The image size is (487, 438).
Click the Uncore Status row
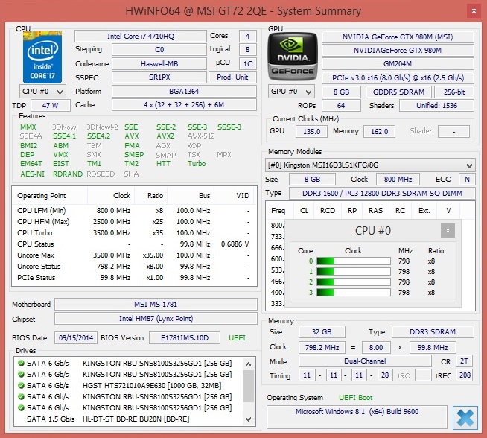(x=134, y=267)
